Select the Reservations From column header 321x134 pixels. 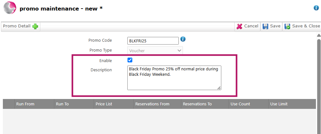152,104
